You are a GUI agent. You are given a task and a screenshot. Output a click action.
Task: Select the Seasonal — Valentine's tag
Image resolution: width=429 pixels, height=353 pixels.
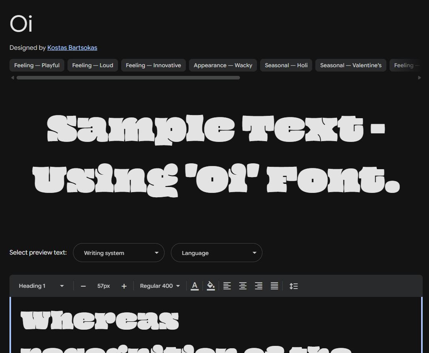[x=351, y=65]
